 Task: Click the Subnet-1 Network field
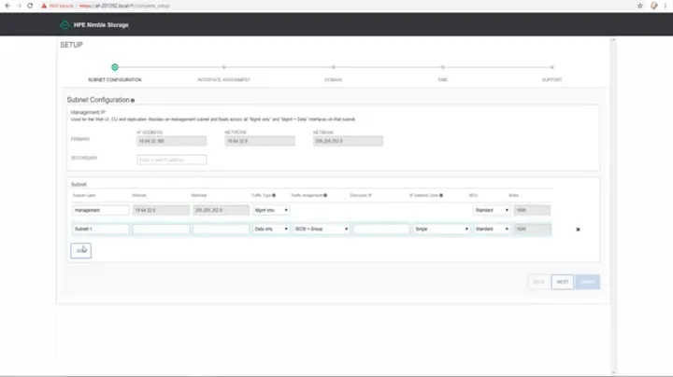coord(161,229)
